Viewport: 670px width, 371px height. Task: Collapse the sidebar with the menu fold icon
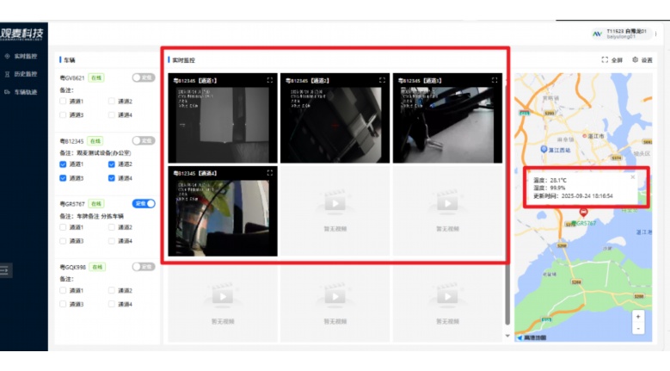tap(4, 270)
